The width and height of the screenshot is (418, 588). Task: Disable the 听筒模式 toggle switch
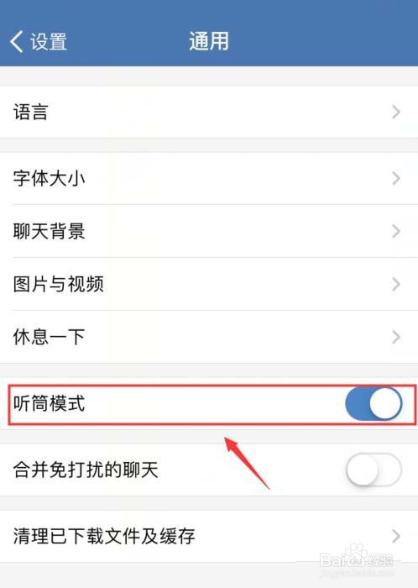pyautogui.click(x=374, y=403)
